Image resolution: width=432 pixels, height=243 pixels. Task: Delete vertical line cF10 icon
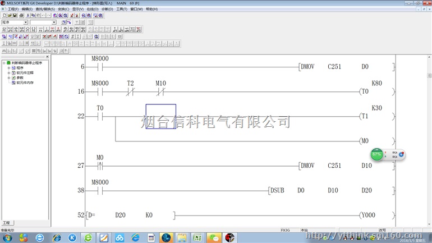click(x=58, y=29)
